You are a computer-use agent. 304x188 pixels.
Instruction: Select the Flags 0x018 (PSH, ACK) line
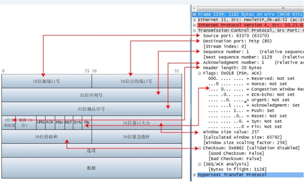tap(232, 73)
